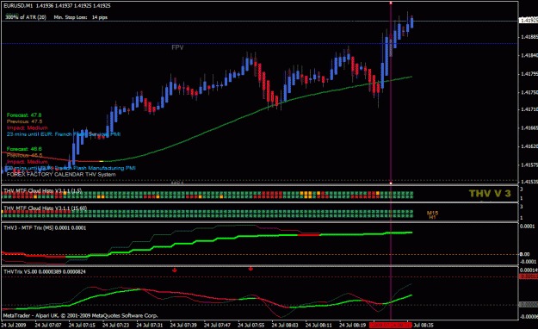Viewport: 538px width, 329px height.
Task: Click the '24 Jul 07:55' time label
Action: [x=251, y=325]
